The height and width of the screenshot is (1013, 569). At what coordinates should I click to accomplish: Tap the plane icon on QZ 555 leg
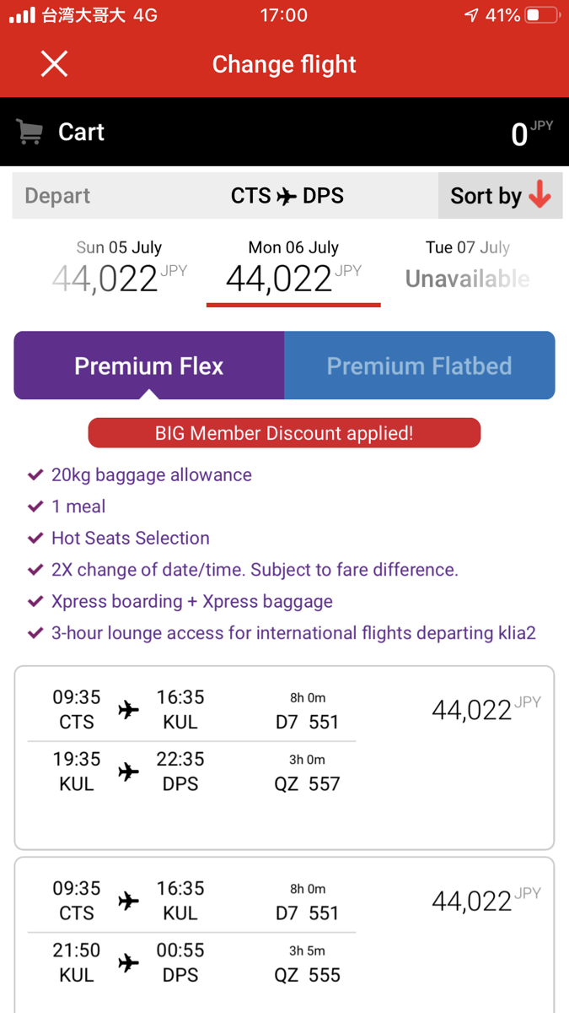pyautogui.click(x=128, y=962)
